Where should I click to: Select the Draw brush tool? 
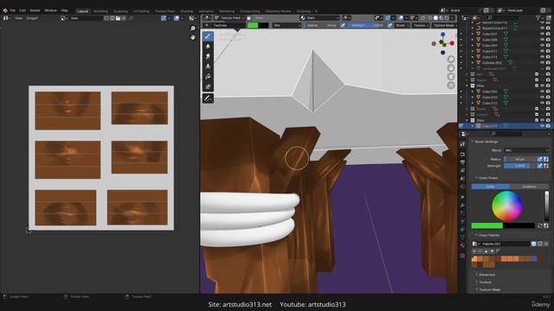click(208, 36)
